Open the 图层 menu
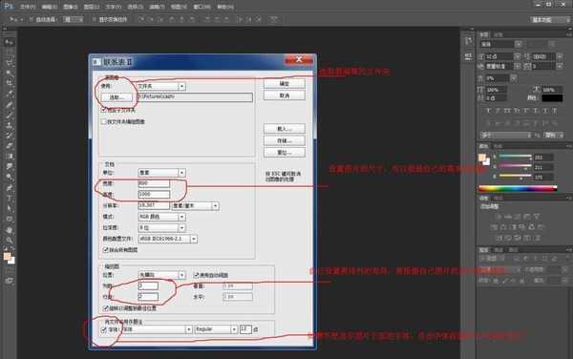 [92, 7]
